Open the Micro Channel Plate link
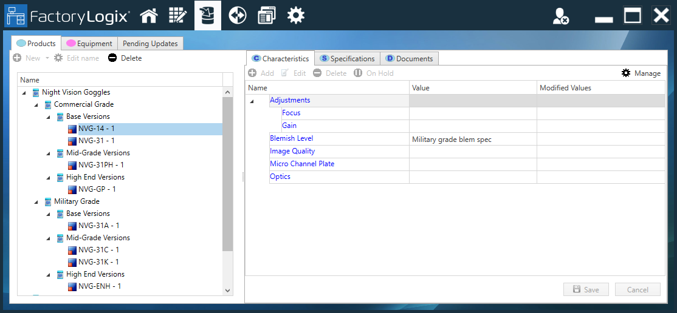Viewport: 677px width, 313px height. point(302,164)
